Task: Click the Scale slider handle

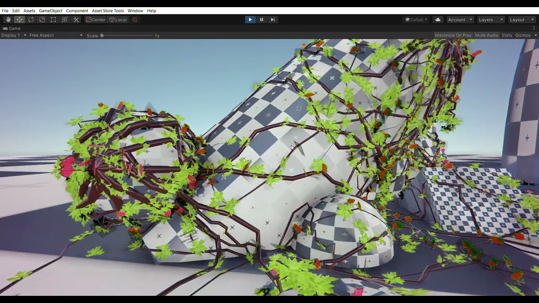Action: point(102,36)
